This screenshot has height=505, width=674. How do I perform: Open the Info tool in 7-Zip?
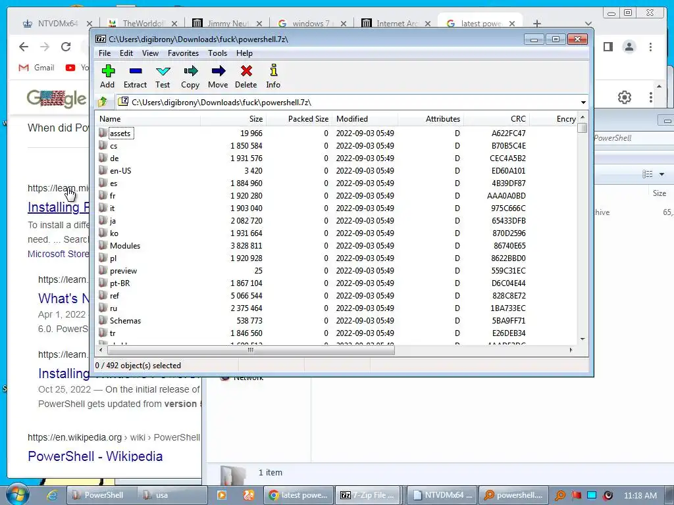click(x=273, y=76)
